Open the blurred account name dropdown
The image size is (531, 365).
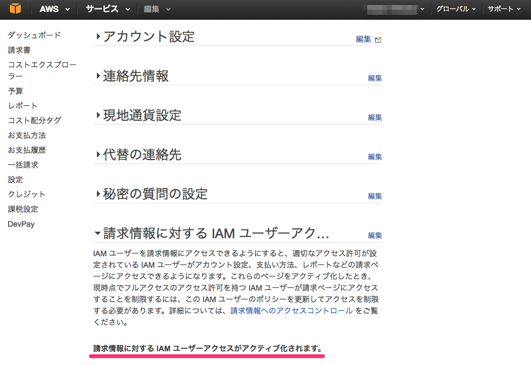(x=396, y=9)
